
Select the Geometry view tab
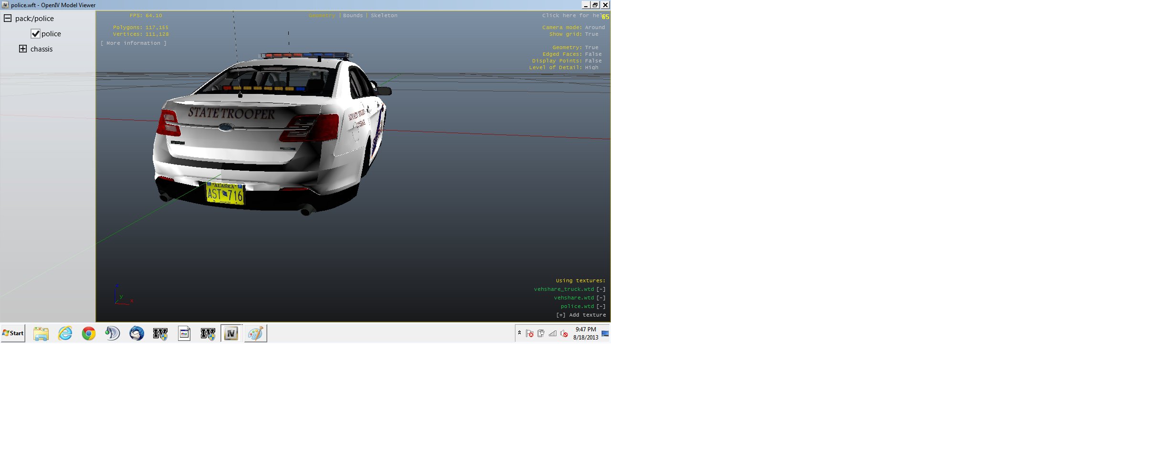tap(322, 16)
